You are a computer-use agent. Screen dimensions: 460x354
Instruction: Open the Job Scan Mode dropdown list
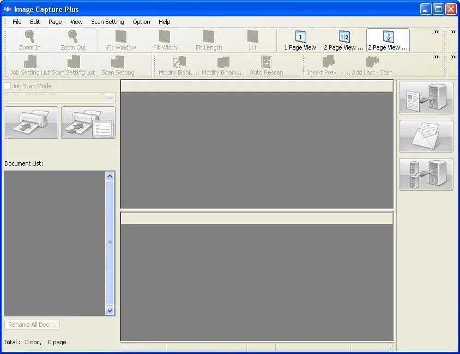pos(110,97)
